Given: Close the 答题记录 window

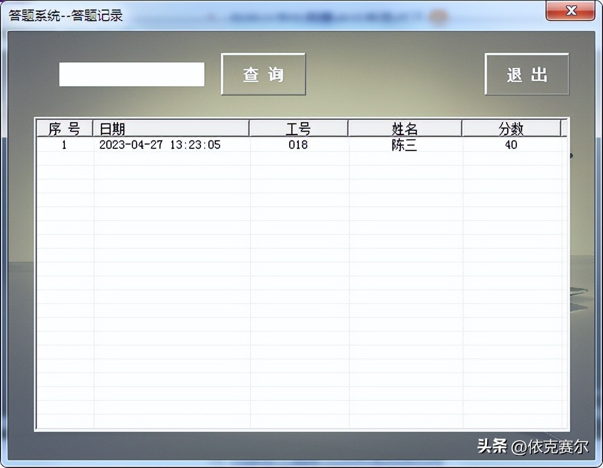Looking at the screenshot, I should [x=571, y=11].
